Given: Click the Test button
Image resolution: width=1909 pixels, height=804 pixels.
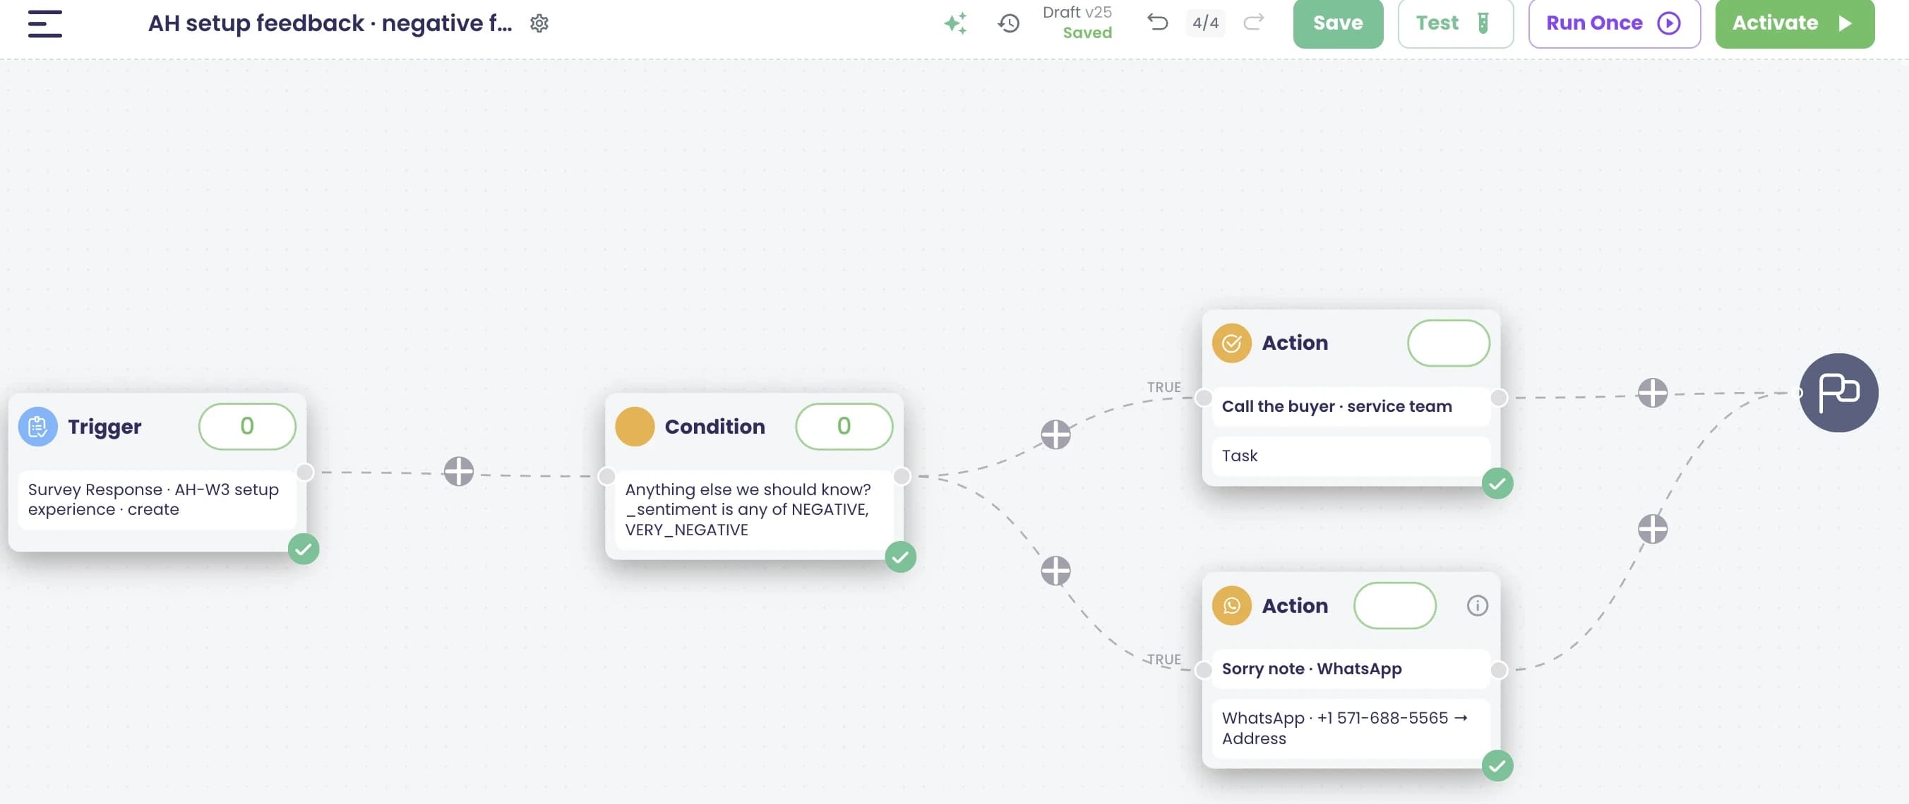Looking at the screenshot, I should pyautogui.click(x=1455, y=23).
